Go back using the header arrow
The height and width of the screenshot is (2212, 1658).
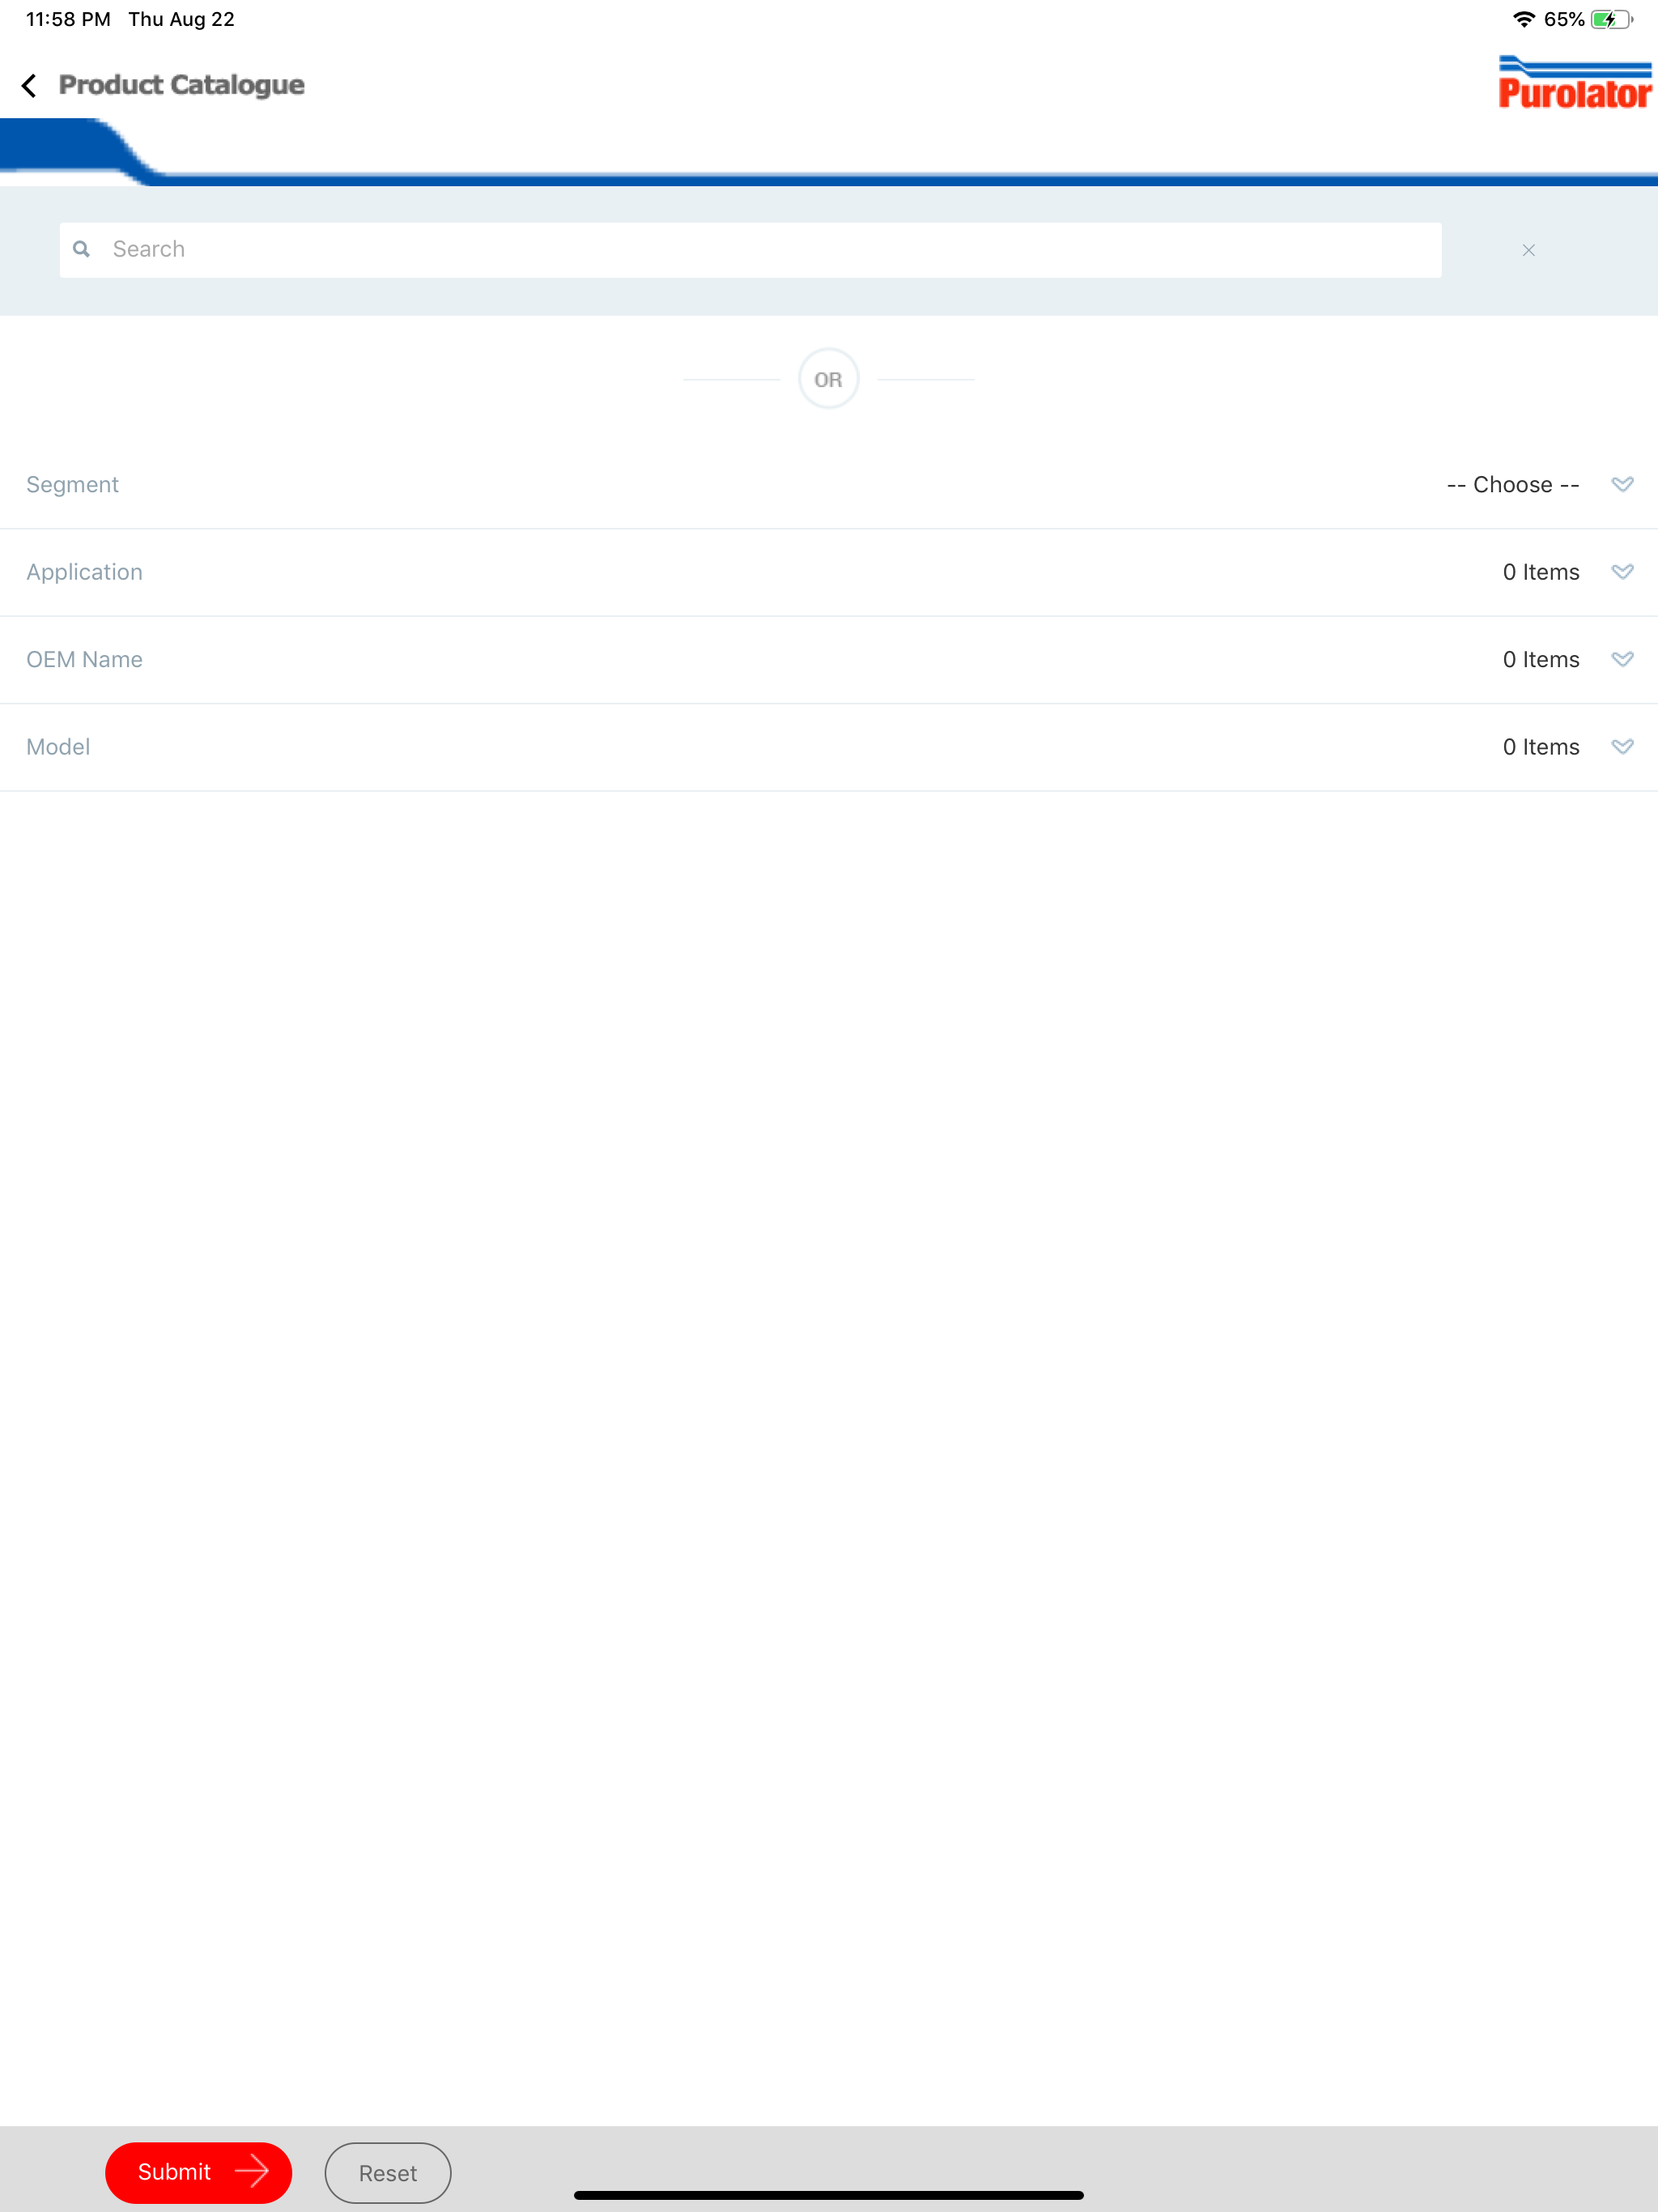pos(29,86)
